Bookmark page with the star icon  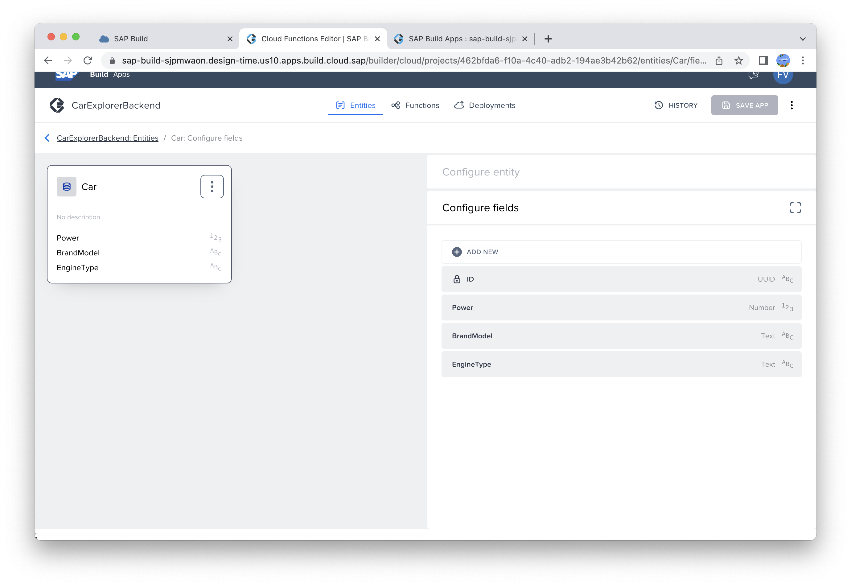click(738, 60)
